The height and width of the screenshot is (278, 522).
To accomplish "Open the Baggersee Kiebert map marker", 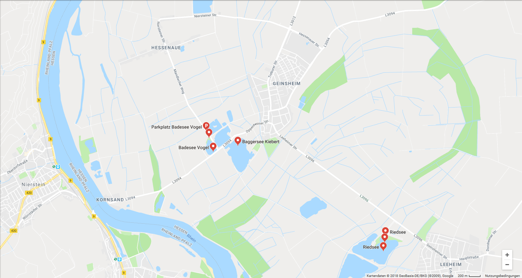I will point(238,141).
